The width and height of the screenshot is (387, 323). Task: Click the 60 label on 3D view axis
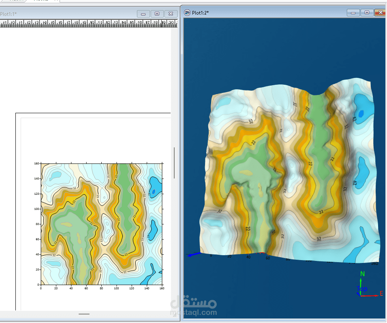[x=268, y=258]
